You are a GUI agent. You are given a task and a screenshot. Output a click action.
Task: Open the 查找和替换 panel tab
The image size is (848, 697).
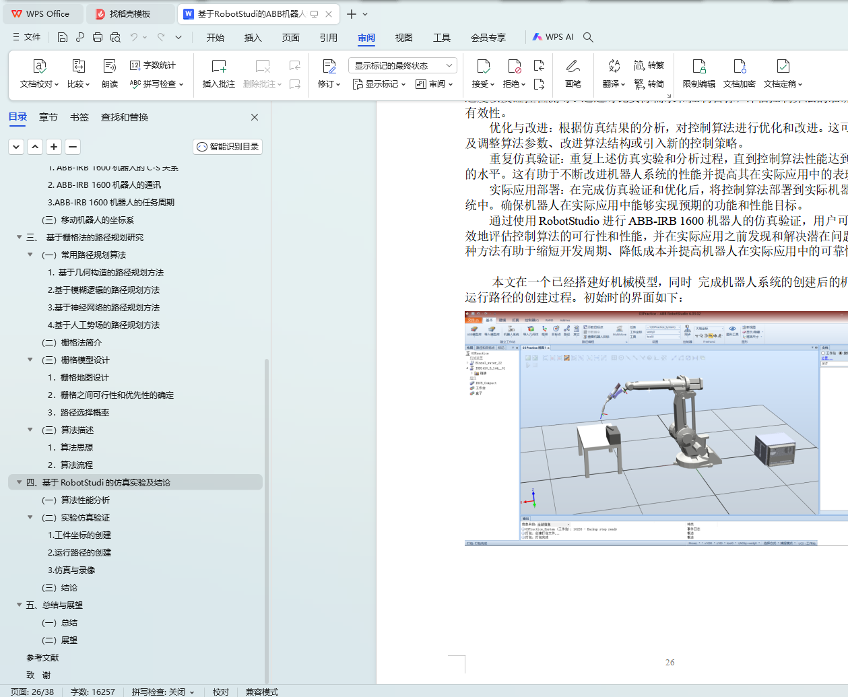point(125,117)
